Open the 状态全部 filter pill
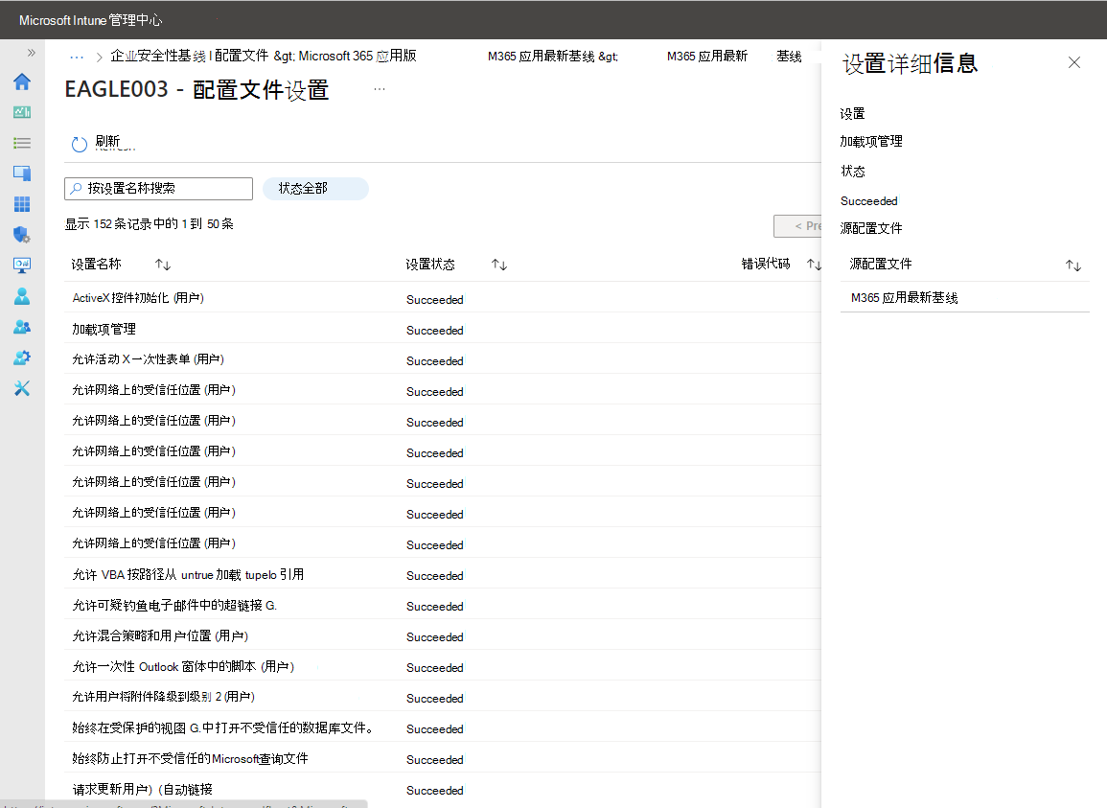Screen dimensions: 1107x808 315,189
